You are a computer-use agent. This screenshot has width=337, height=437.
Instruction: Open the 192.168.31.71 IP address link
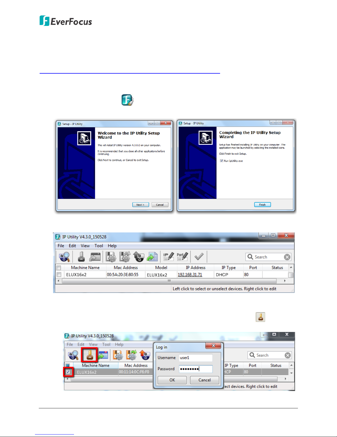click(x=190, y=275)
